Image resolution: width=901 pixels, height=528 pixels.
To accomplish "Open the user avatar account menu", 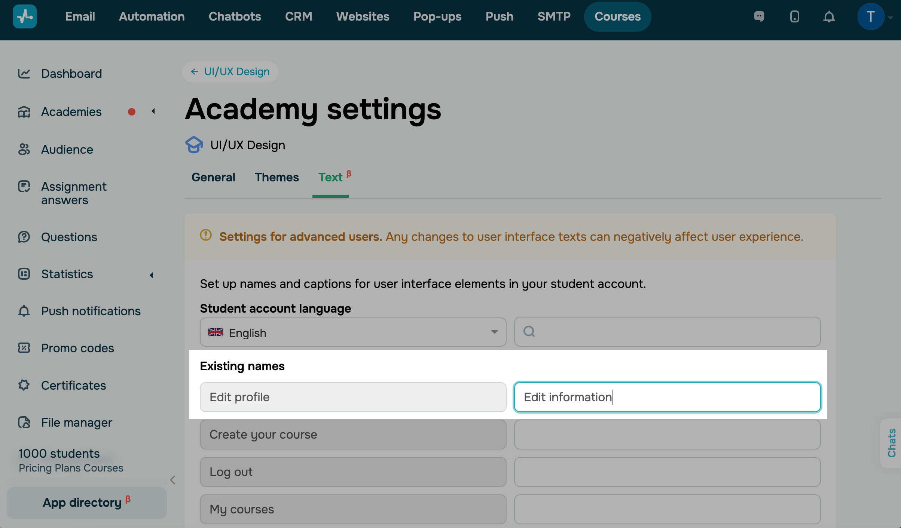I will pos(871,16).
